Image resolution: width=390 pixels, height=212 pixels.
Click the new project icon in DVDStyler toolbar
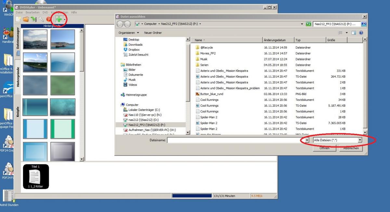(18, 20)
